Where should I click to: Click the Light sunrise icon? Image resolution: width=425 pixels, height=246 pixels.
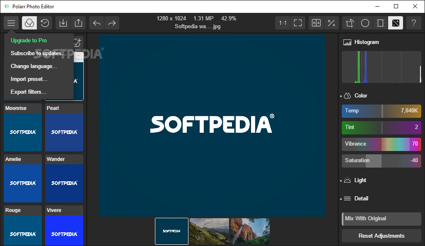347,180
